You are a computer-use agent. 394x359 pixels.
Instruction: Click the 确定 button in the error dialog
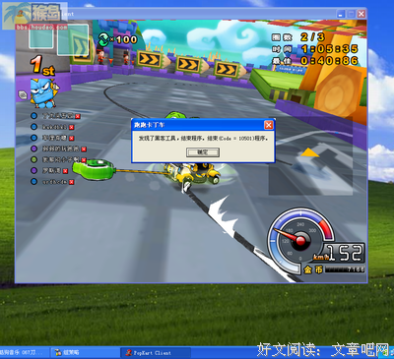click(203, 152)
